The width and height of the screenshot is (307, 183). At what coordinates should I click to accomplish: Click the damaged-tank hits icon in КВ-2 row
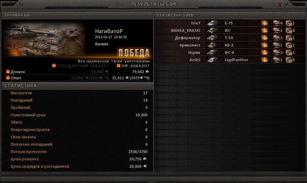tap(277, 45)
